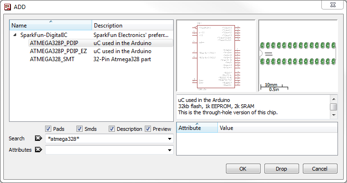Click the DIP package footprint preview
Viewport: 347px width, 183px height.
[x=298, y=55]
